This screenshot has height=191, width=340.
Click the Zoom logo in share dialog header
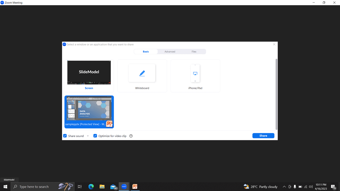(64, 44)
